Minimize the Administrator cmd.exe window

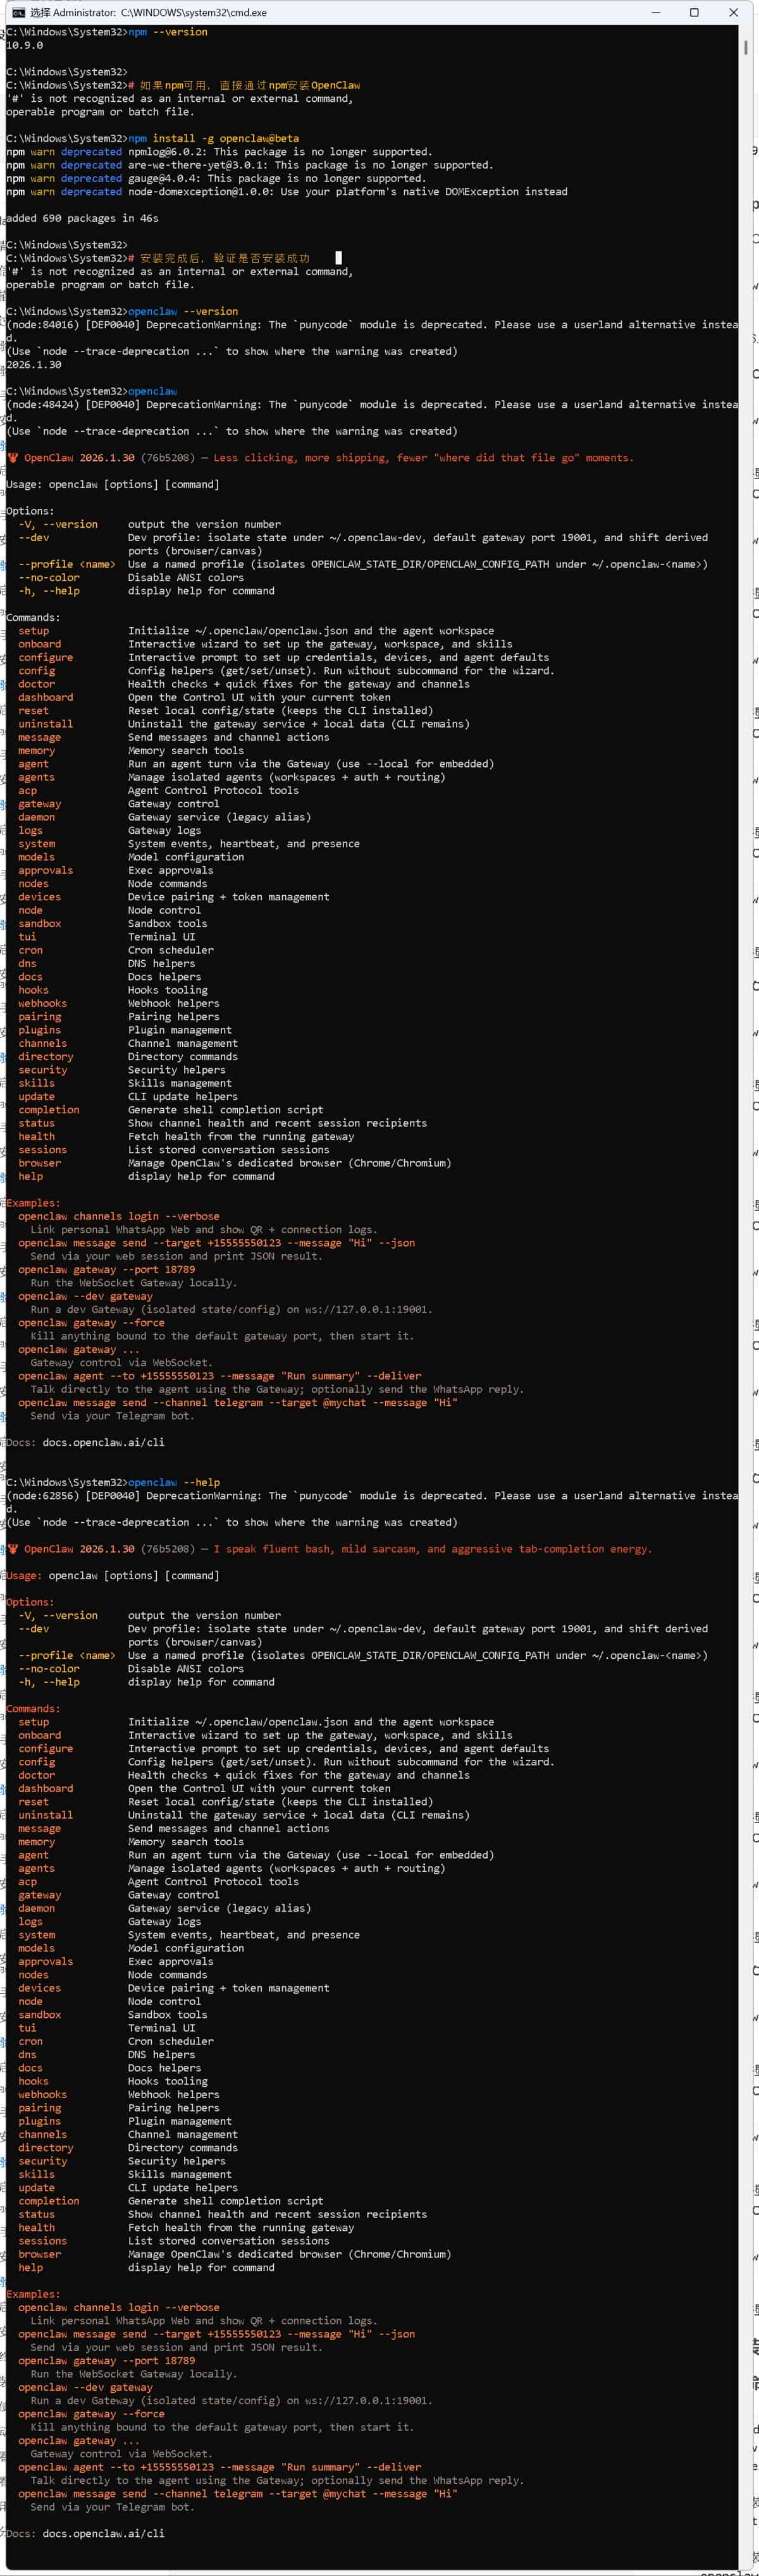point(655,13)
